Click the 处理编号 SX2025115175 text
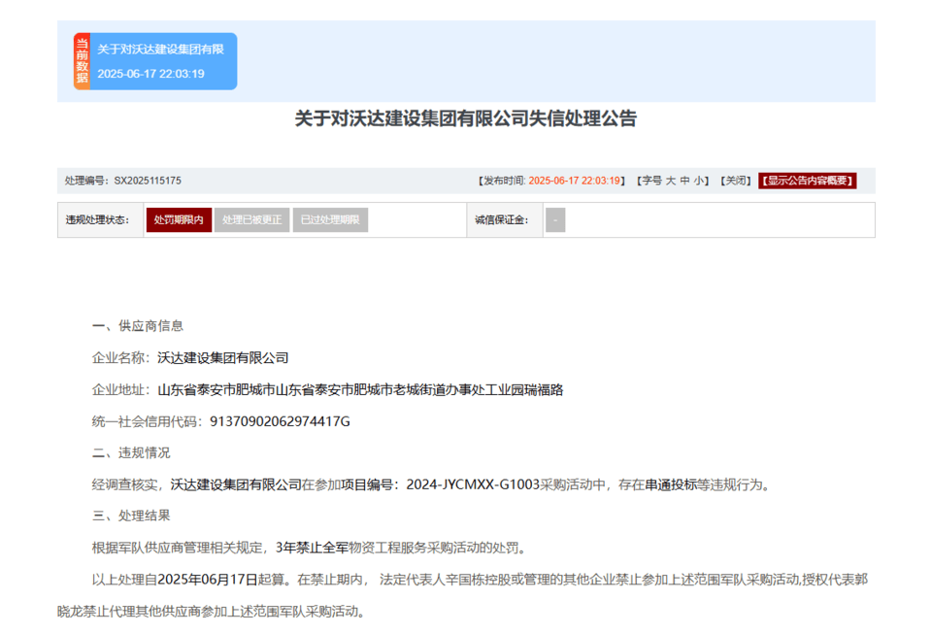Viewport: 932px width, 633px height. [123, 181]
